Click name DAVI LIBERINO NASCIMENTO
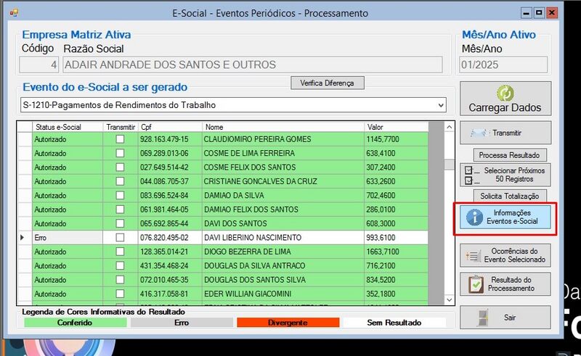Image resolution: width=581 pixels, height=356 pixels. pyautogui.click(x=253, y=238)
